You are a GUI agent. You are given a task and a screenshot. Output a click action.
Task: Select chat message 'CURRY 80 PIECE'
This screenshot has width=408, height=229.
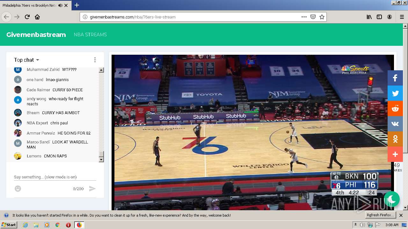click(68, 90)
